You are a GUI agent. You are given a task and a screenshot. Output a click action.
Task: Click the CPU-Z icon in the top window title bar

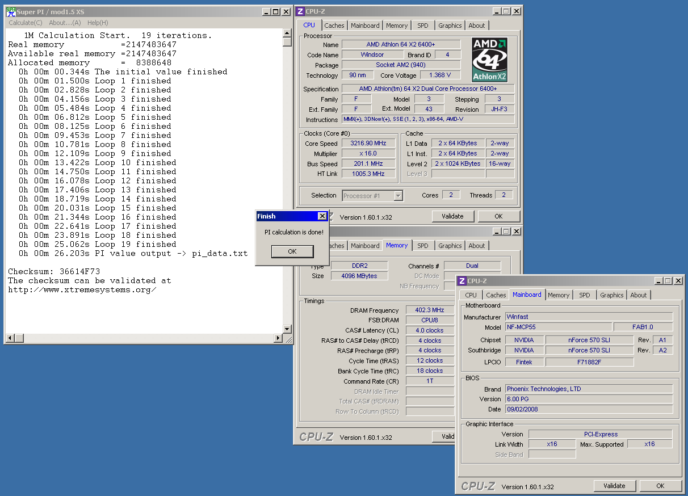[301, 11]
